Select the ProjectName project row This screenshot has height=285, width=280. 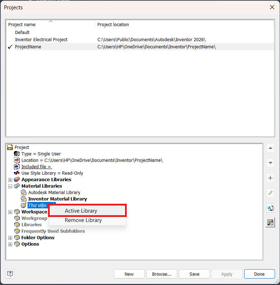coord(140,47)
